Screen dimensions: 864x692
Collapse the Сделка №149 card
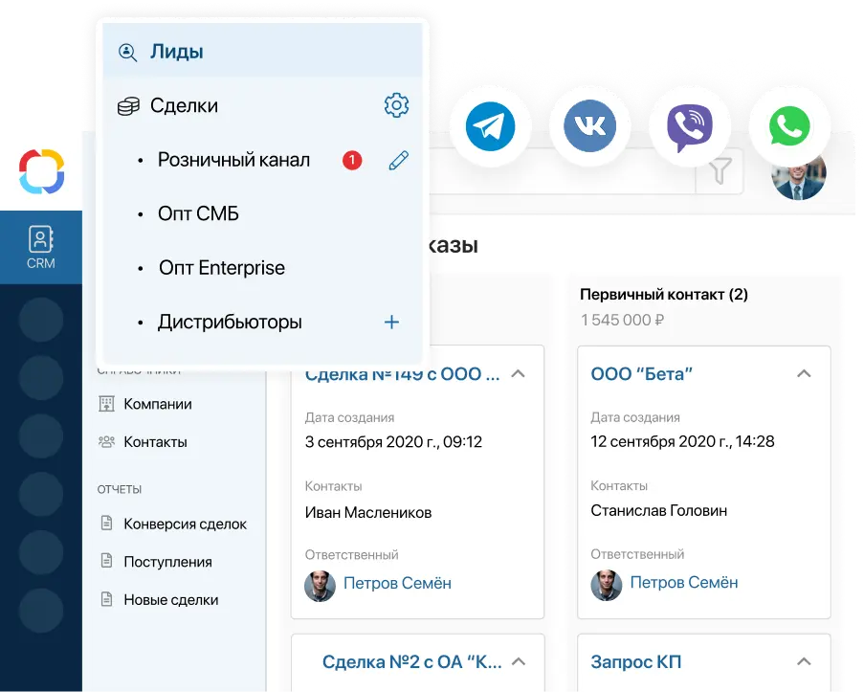tap(518, 374)
